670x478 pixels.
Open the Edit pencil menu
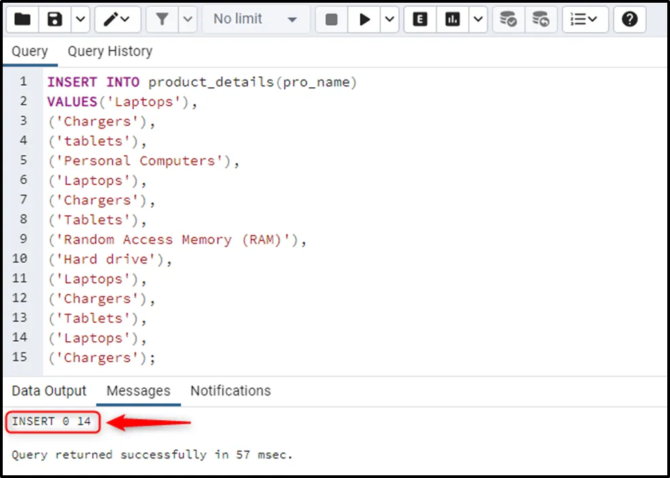tap(117, 19)
